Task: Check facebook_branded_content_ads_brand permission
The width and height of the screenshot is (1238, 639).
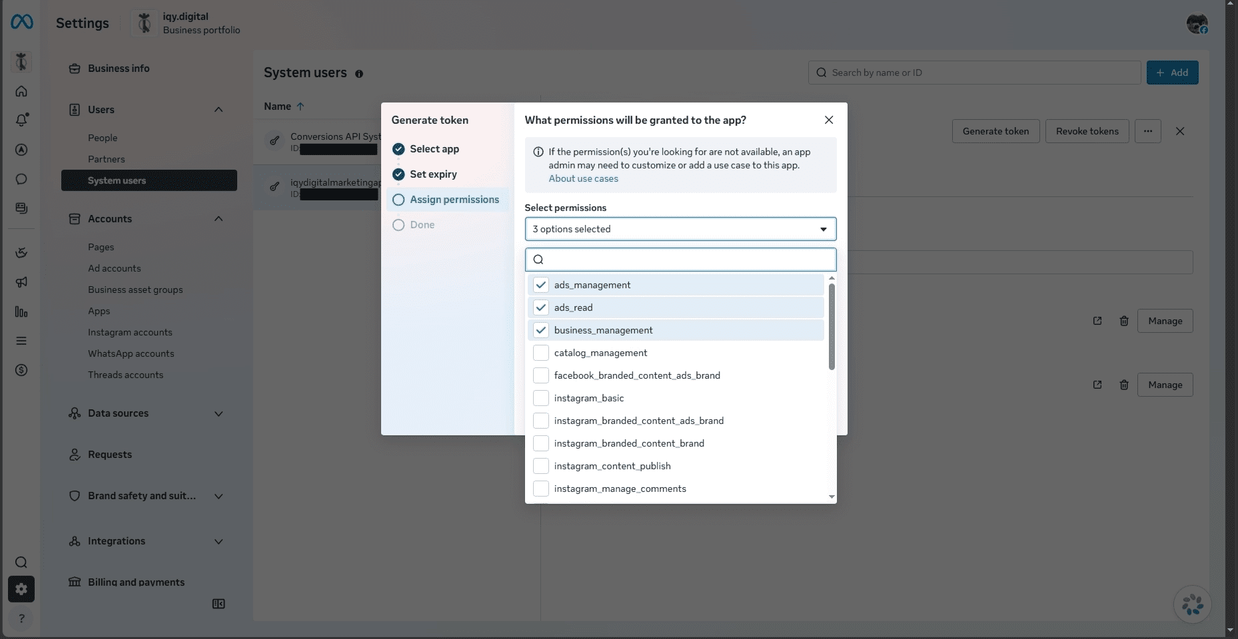Action: coord(541,375)
